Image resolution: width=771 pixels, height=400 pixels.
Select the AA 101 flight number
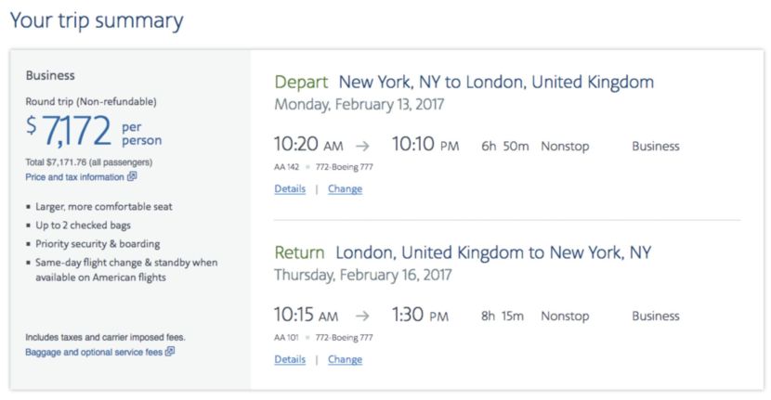click(289, 338)
